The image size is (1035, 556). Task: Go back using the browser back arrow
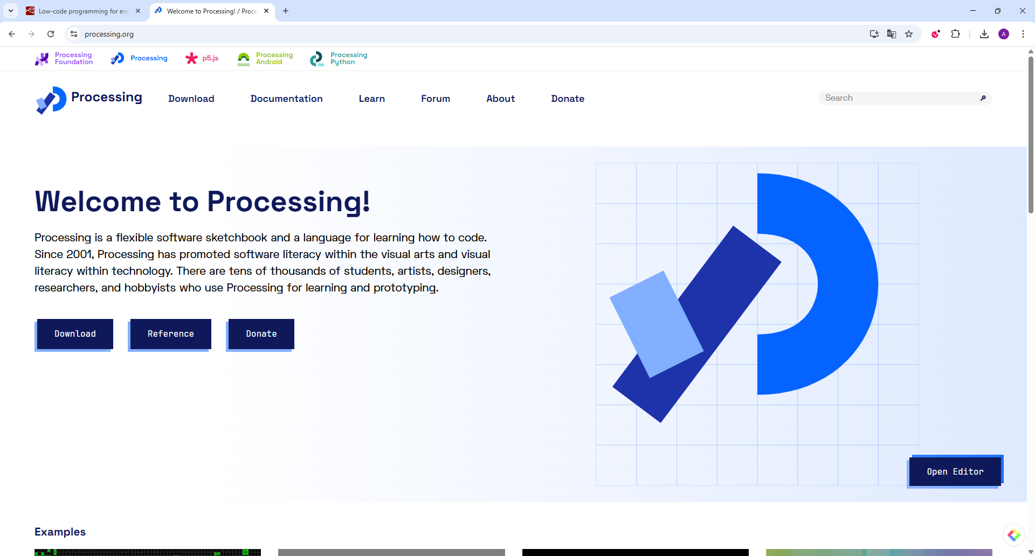click(12, 34)
